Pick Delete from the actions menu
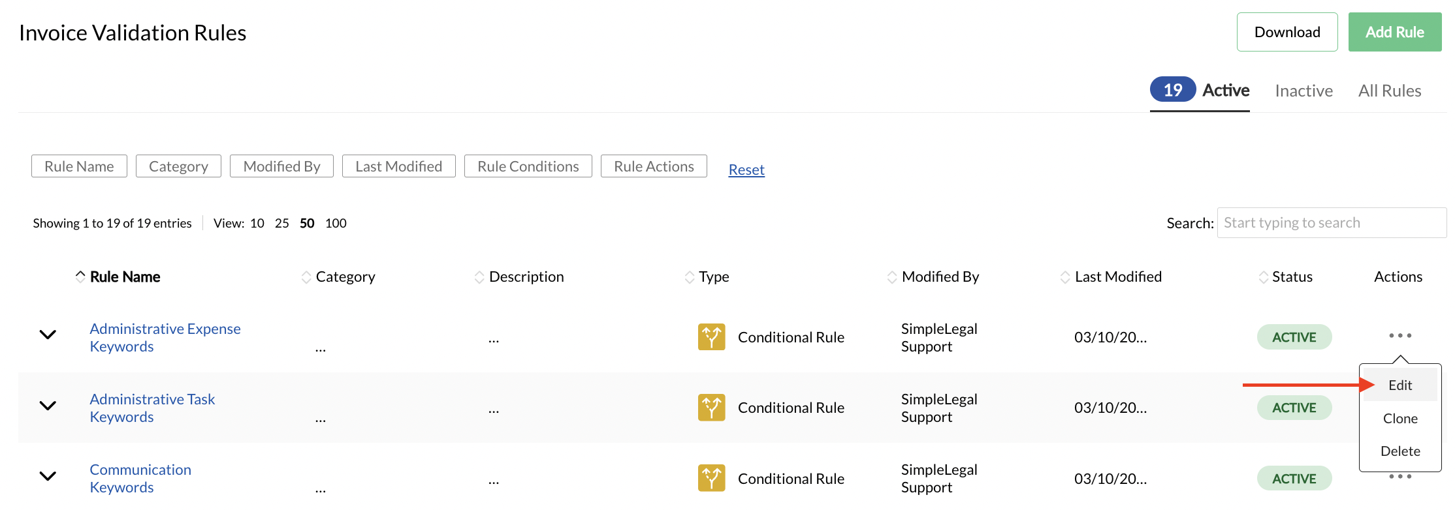 [1399, 451]
